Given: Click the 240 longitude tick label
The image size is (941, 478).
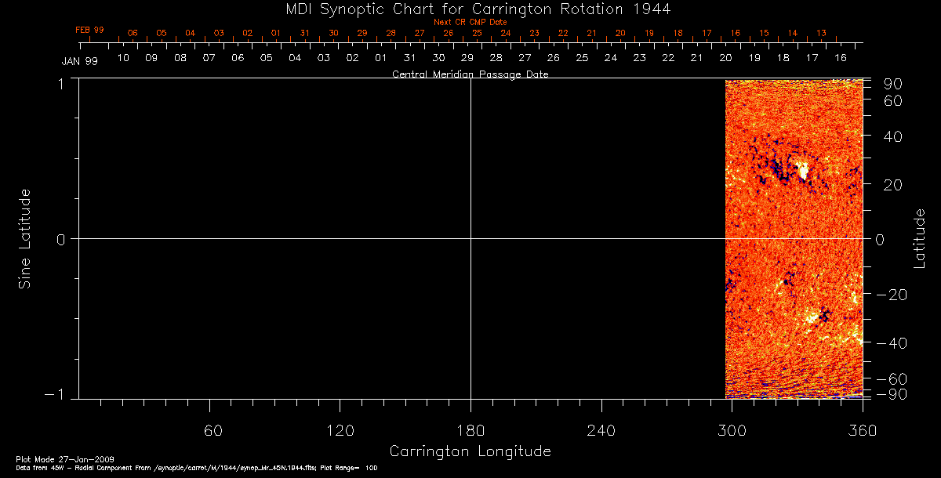Looking at the screenshot, I should [601, 429].
